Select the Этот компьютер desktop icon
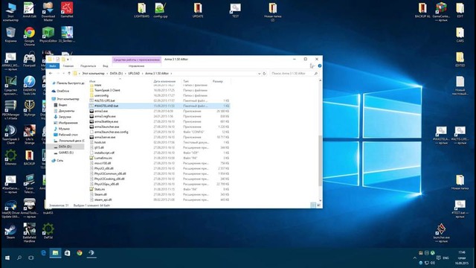Screen dimensions: 476x268 (10, 12)
